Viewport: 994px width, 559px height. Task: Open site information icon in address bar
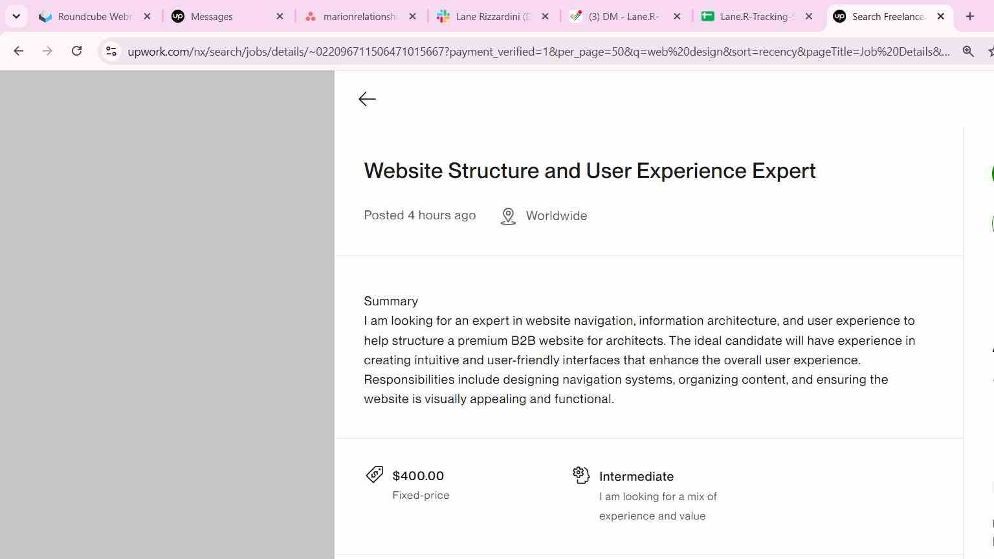point(111,51)
